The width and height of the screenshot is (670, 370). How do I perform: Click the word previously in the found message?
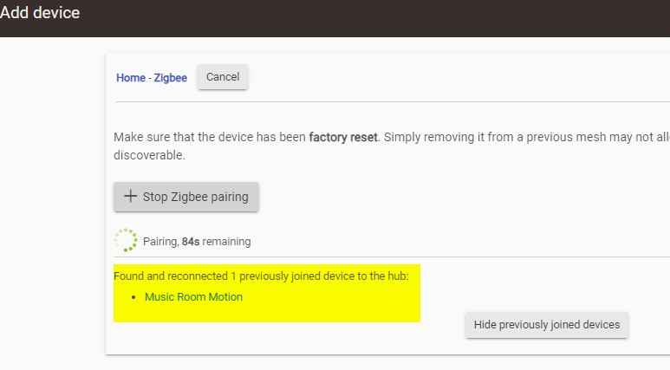[x=296, y=276]
